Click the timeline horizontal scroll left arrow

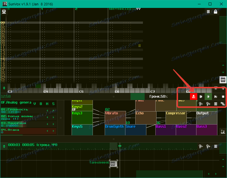click(209, 174)
